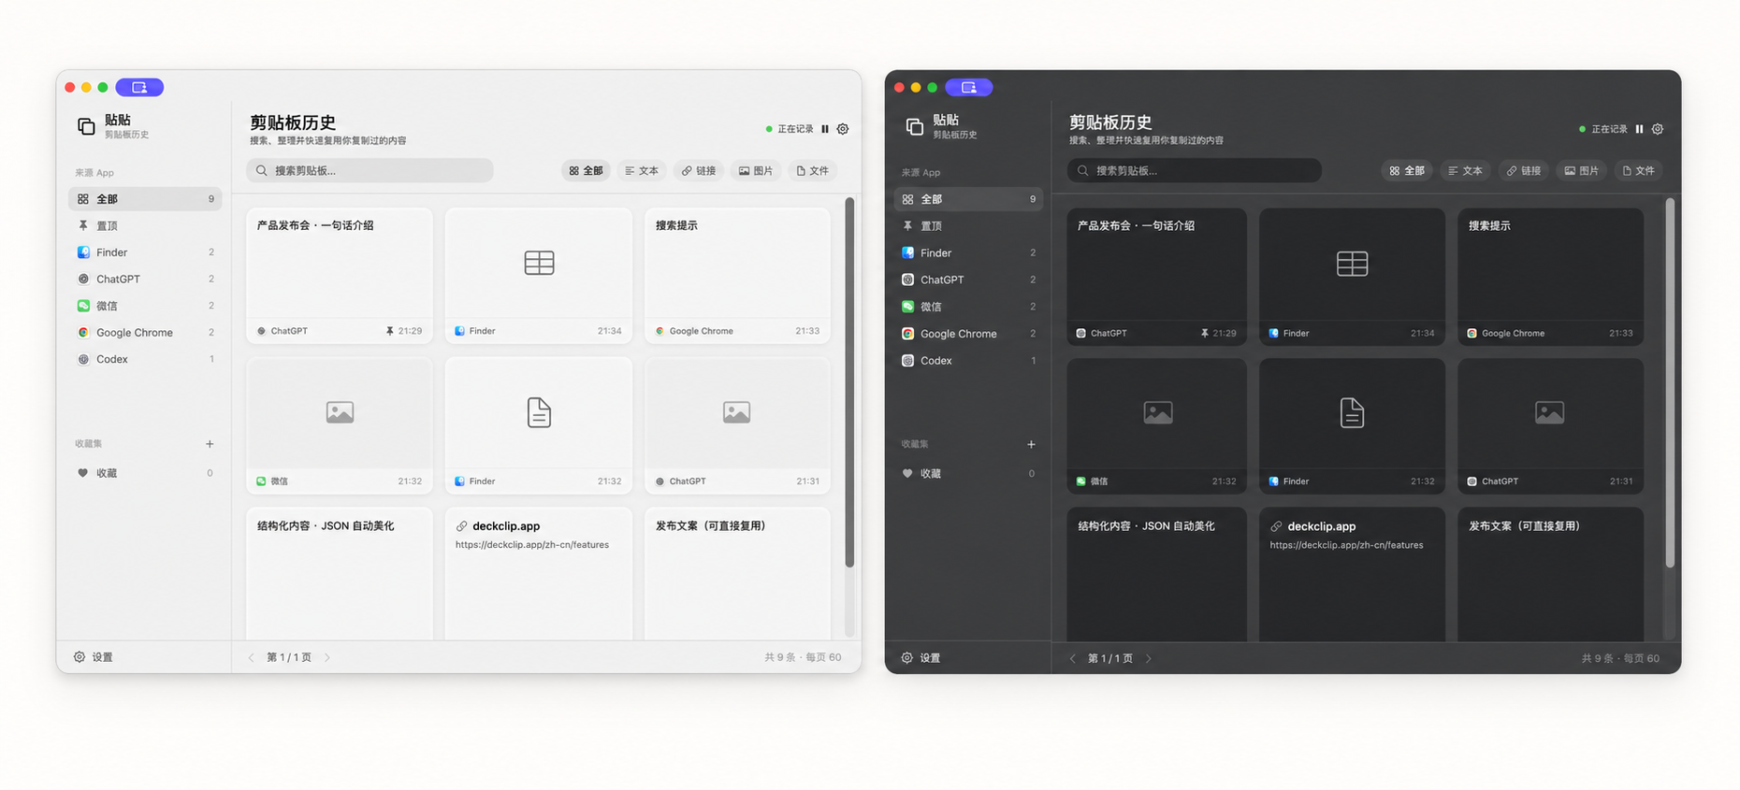Click the purple sidebar toggle in dark window titlebar
The height and width of the screenshot is (790, 1740).
[969, 87]
